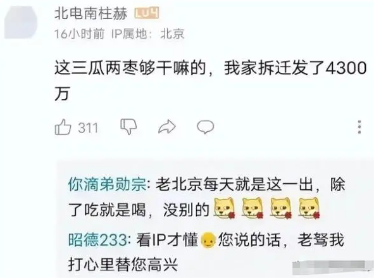
Task: Click the first doge emoji in reply
Action: click(224, 208)
